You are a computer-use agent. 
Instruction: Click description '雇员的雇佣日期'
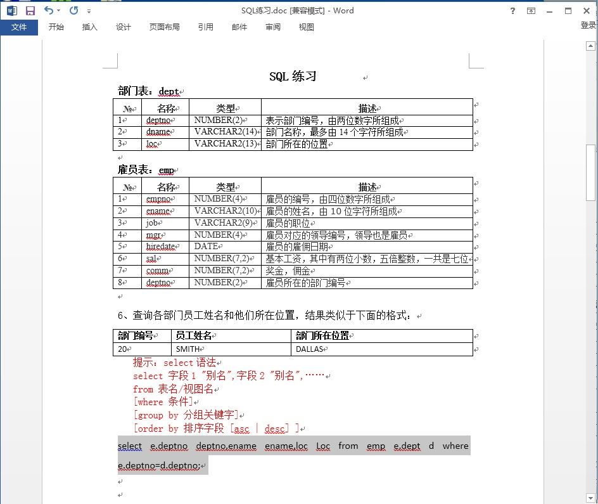point(296,247)
